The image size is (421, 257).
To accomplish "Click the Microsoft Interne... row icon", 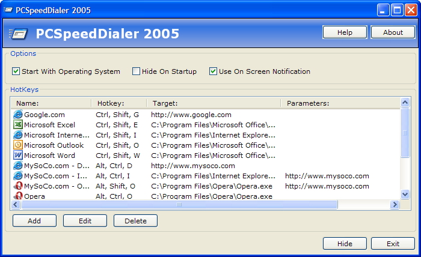I will point(17,135).
